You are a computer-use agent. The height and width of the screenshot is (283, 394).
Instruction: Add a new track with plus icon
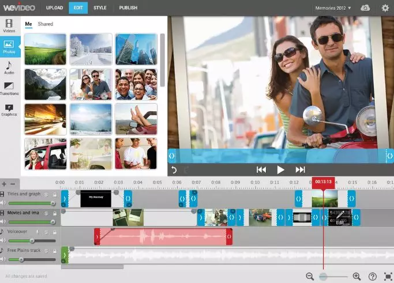tap(4, 184)
